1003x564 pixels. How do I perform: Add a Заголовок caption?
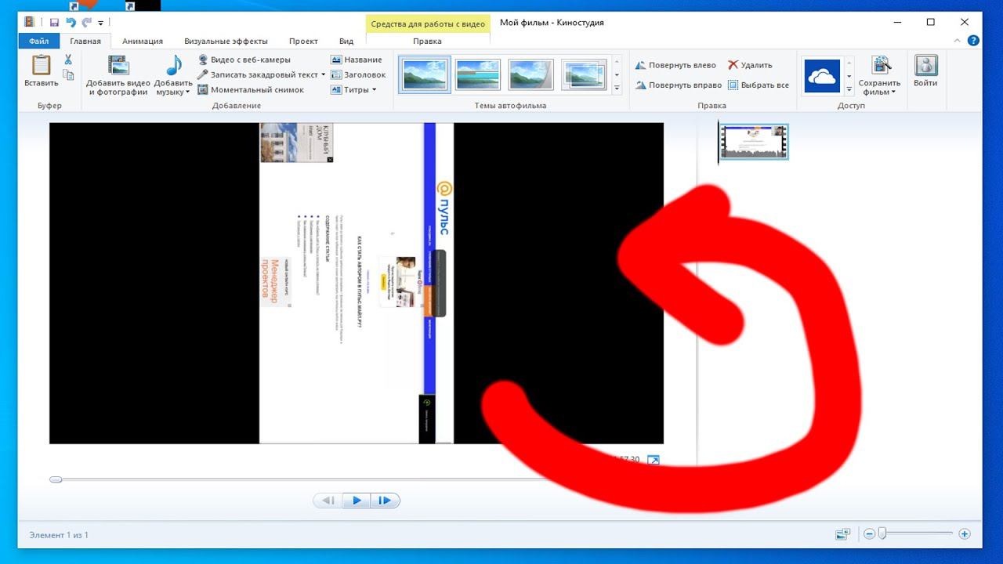coord(359,74)
